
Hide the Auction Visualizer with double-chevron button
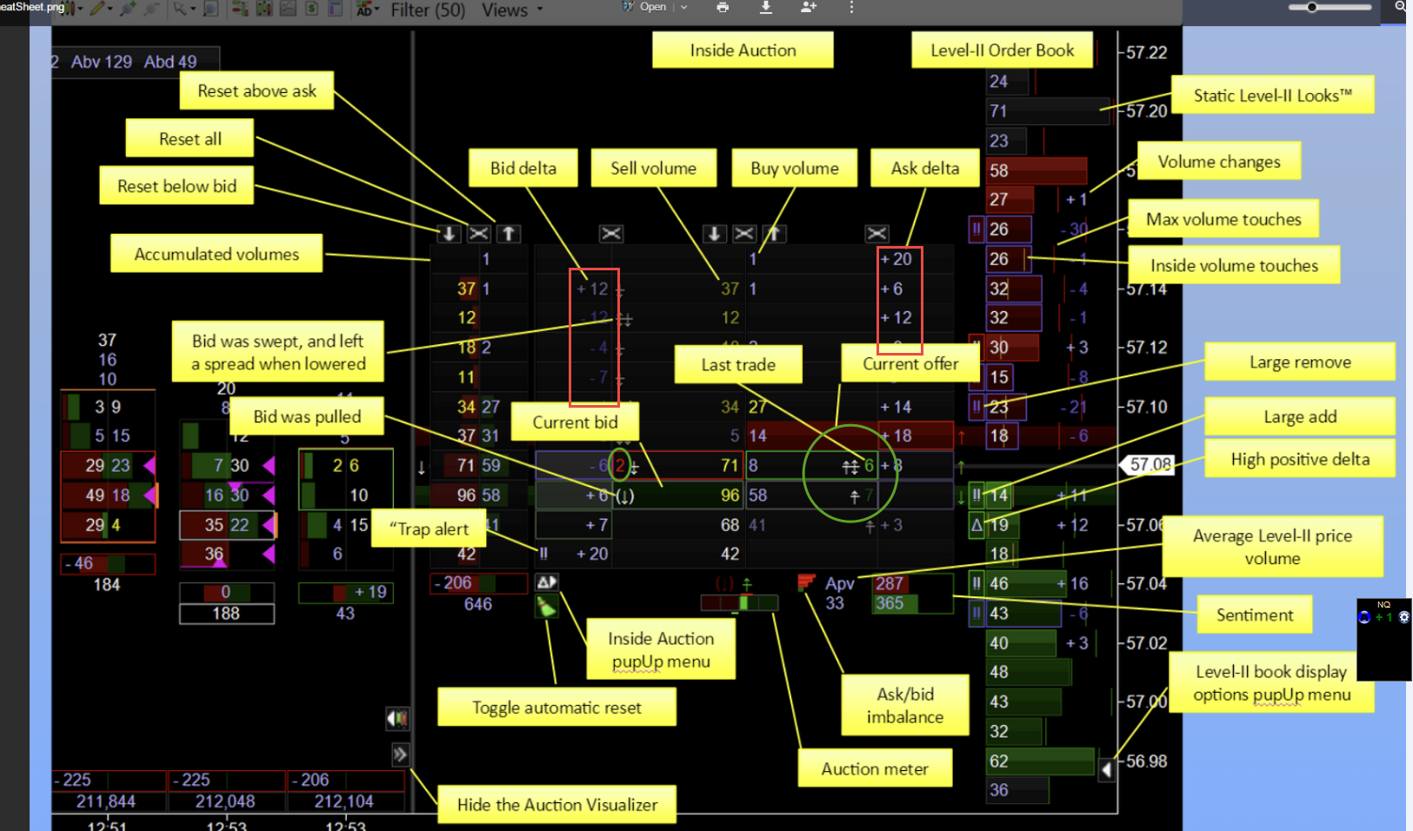pyautogui.click(x=400, y=755)
